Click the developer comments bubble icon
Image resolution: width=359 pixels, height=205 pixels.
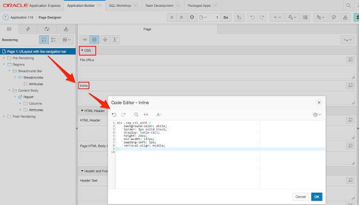click(x=334, y=17)
